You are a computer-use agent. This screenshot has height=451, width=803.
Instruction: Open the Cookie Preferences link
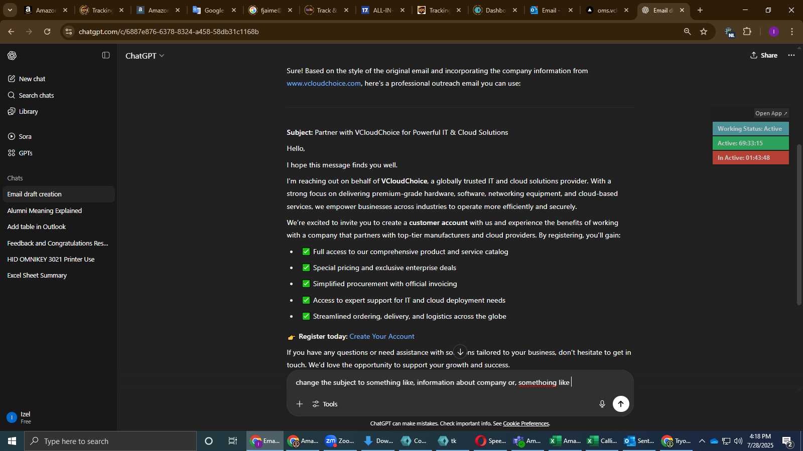click(526, 423)
